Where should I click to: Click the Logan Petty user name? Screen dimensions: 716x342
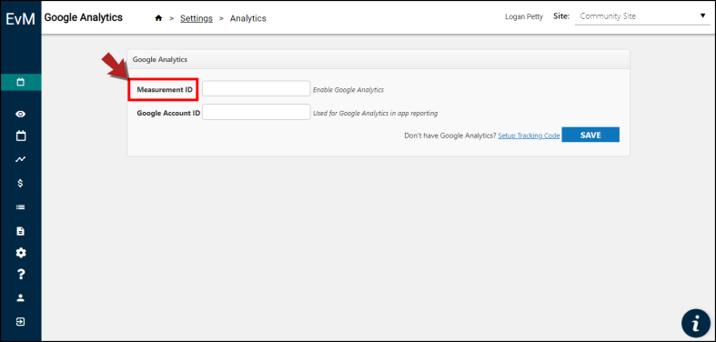(x=524, y=16)
